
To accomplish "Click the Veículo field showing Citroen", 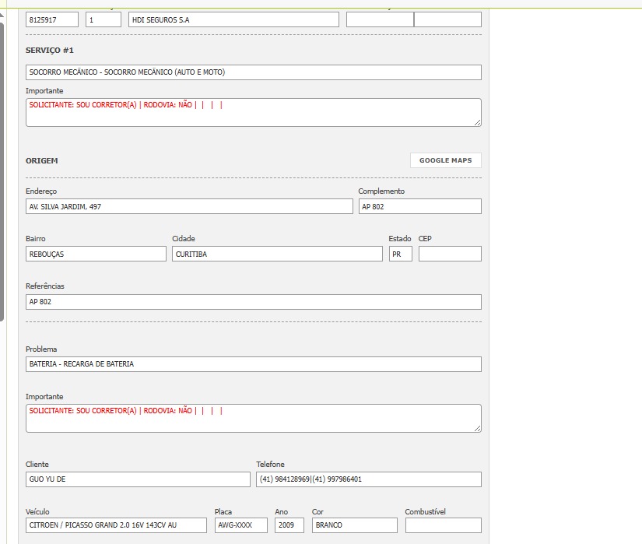I will (x=116, y=525).
